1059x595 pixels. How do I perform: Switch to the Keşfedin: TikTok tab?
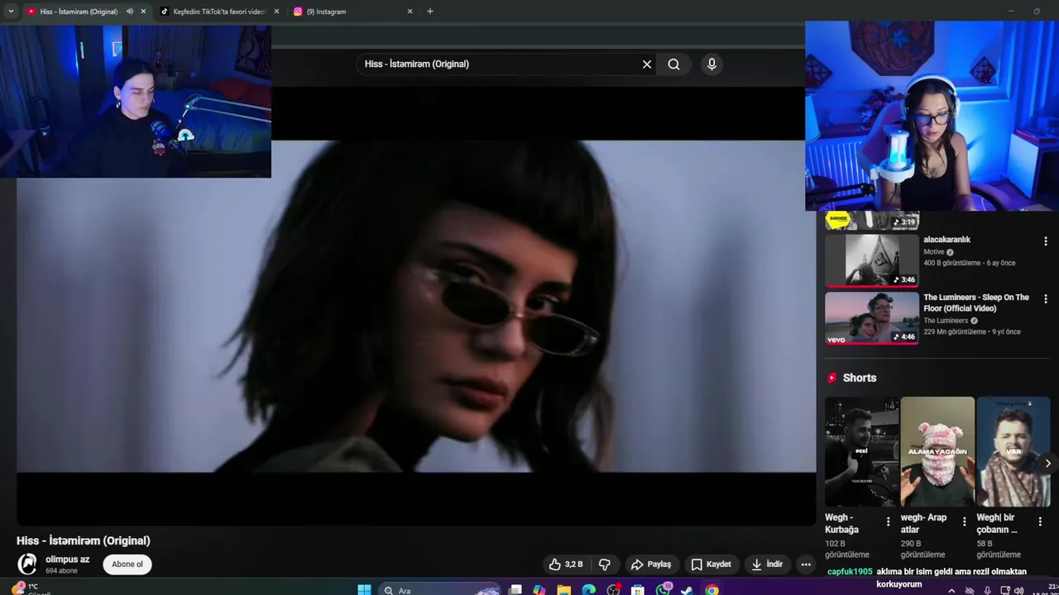click(x=219, y=12)
